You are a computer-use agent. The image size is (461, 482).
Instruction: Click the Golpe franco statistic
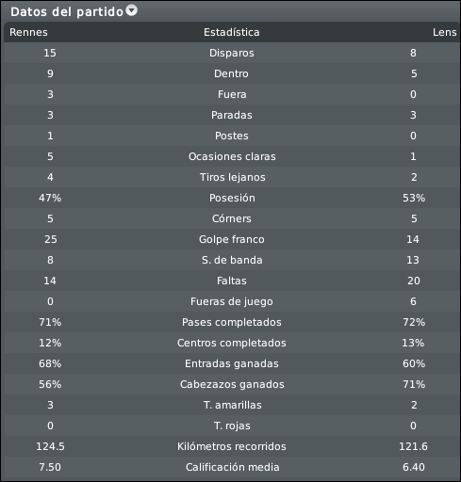click(x=232, y=239)
